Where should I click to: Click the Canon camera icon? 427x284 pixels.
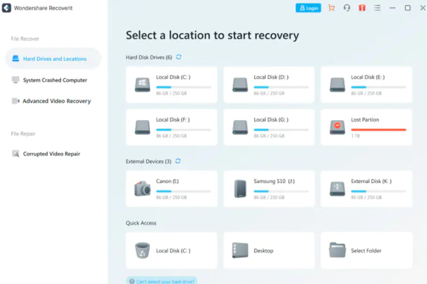143,189
